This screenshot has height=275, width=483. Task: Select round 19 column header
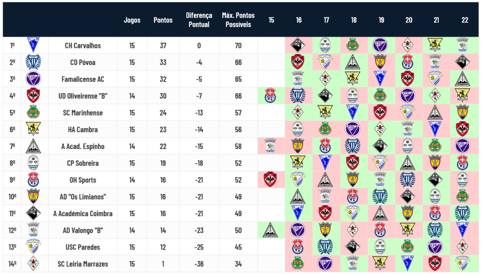coord(381,20)
